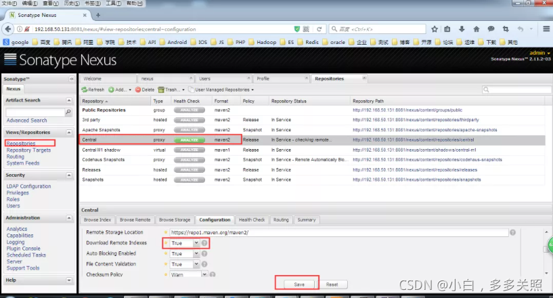Click help icon beside Auto Blocking Enabled
553x298 pixels.
204,253
